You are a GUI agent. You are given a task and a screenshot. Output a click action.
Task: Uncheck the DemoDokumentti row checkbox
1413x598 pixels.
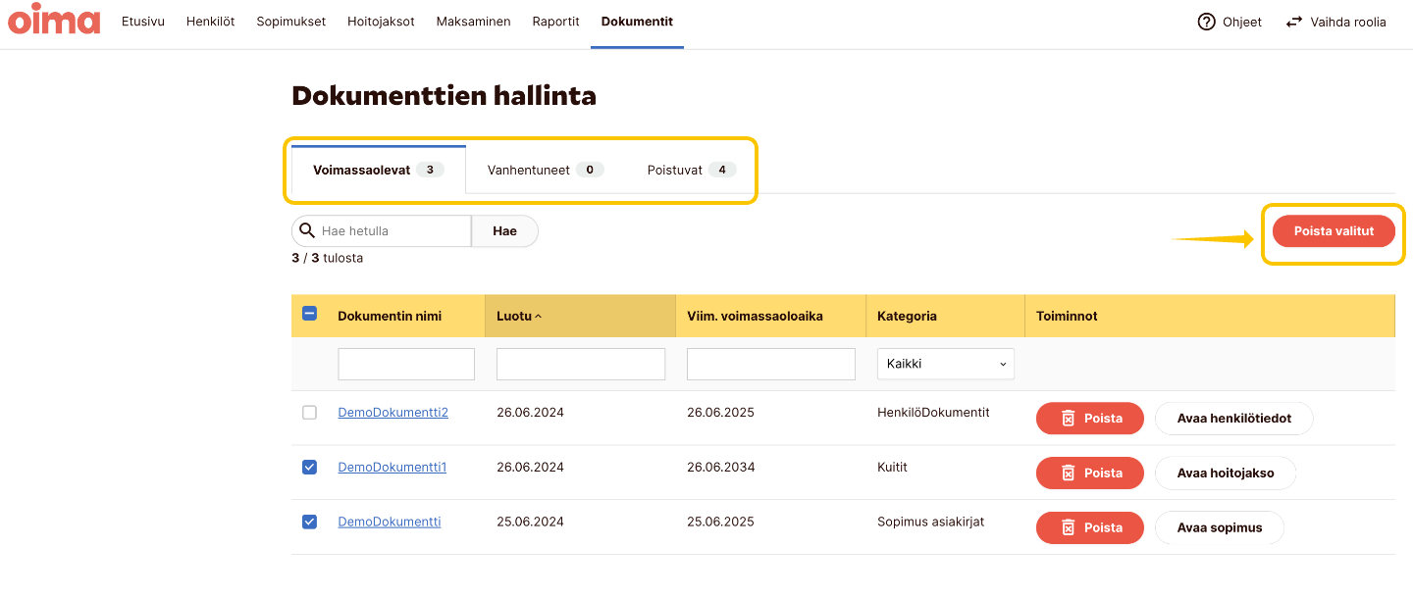tap(309, 522)
